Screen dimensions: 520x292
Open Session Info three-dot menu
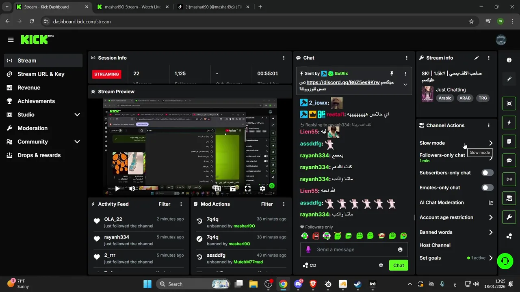point(284,58)
